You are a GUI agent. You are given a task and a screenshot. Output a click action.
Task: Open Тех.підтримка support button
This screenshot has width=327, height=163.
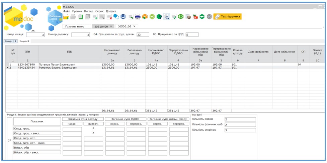(x=227, y=16)
